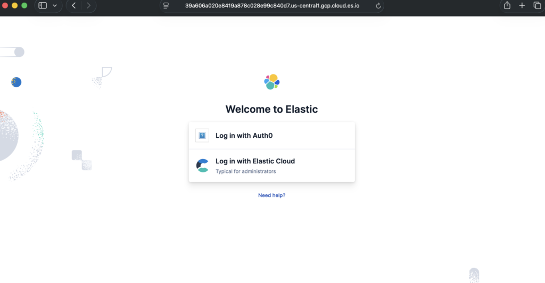Screen dimensions: 545x283
Task: Toggle the Safari sidebar panel
Action: [43, 5]
